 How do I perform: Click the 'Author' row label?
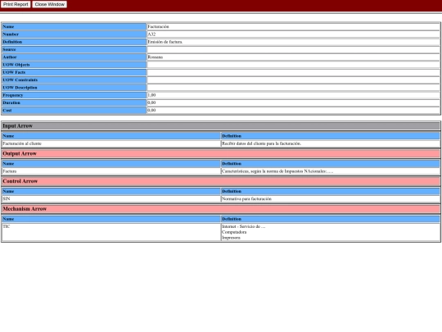[74, 57]
